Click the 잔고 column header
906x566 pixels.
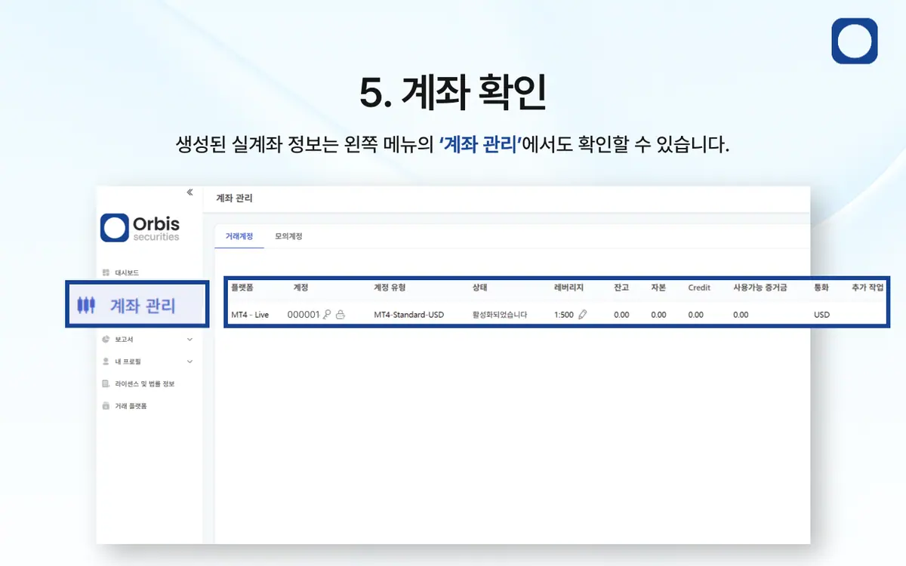(621, 288)
